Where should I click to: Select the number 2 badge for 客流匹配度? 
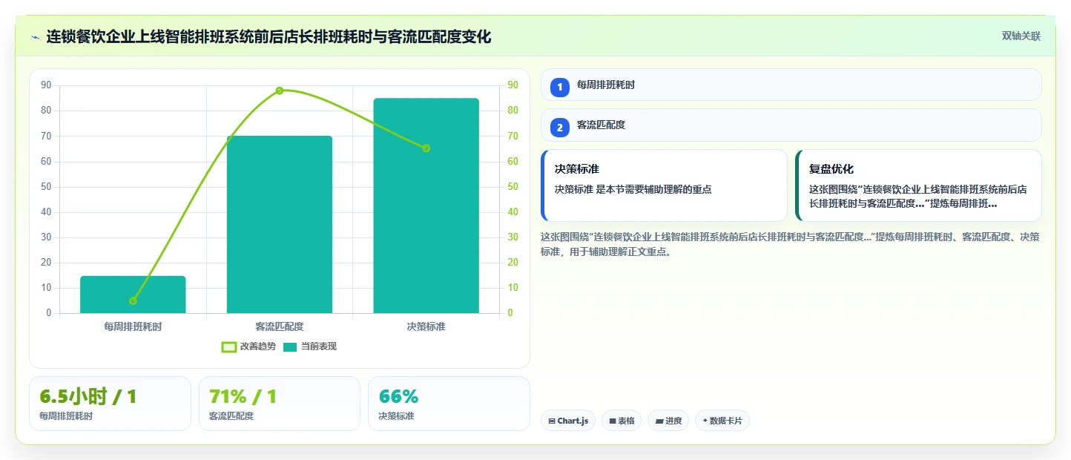(x=560, y=128)
